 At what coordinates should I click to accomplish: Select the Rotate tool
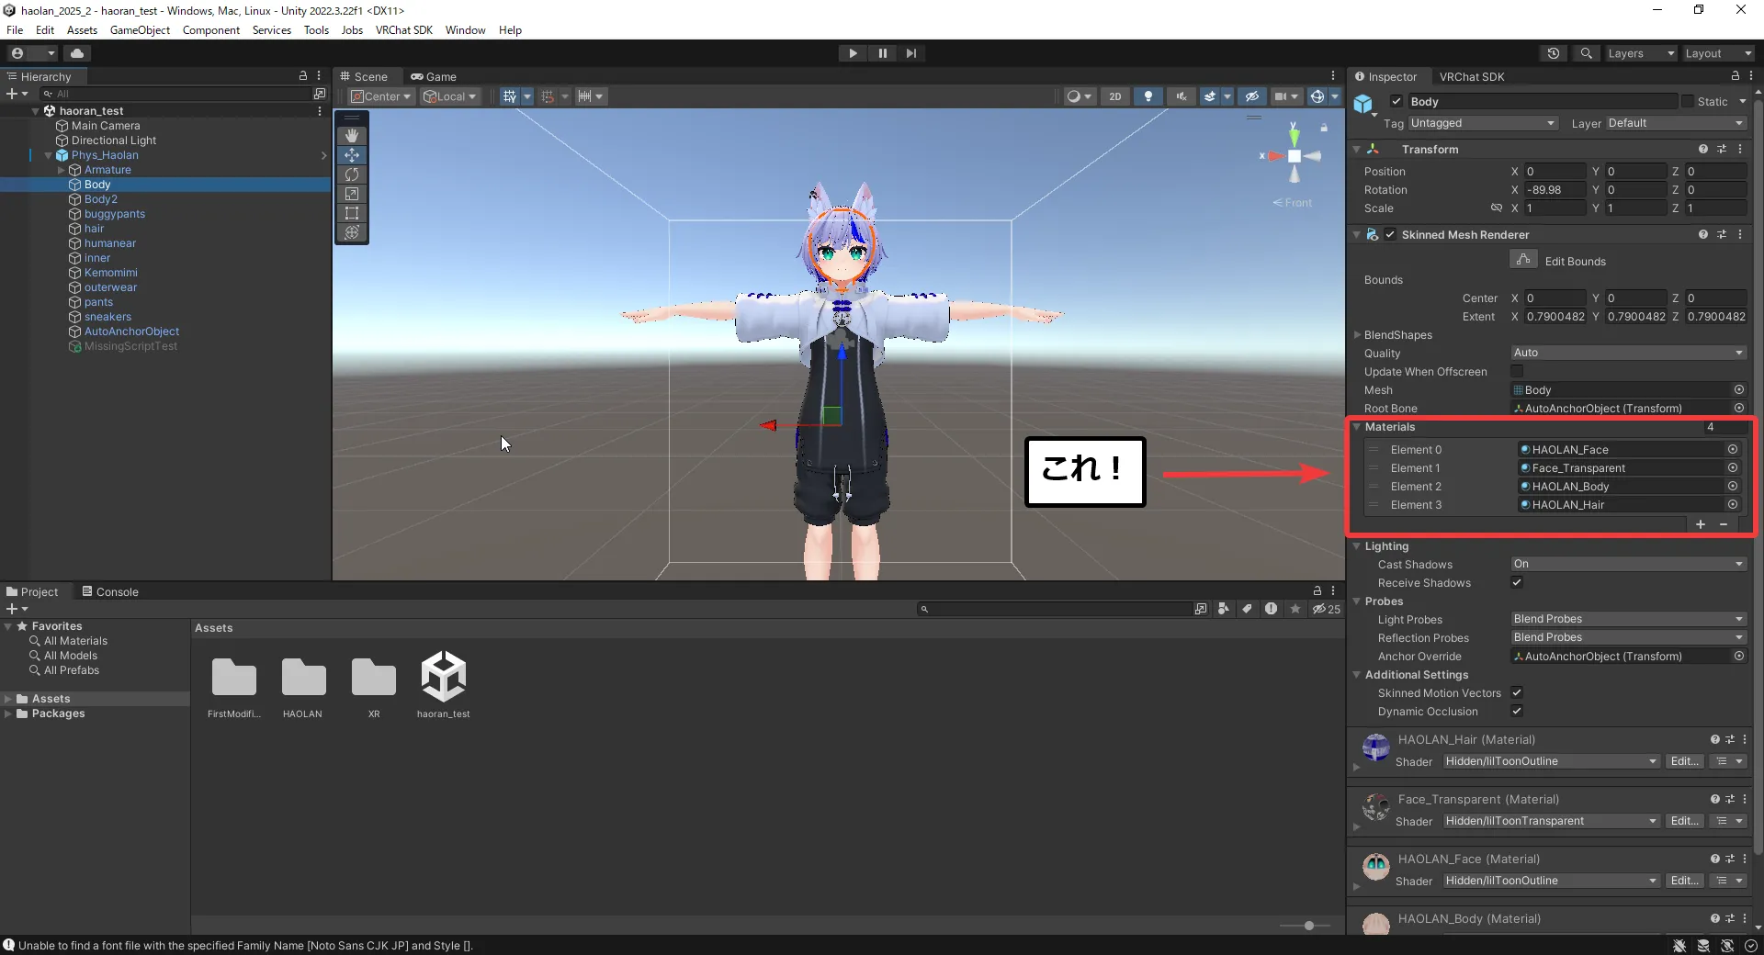pyautogui.click(x=352, y=174)
